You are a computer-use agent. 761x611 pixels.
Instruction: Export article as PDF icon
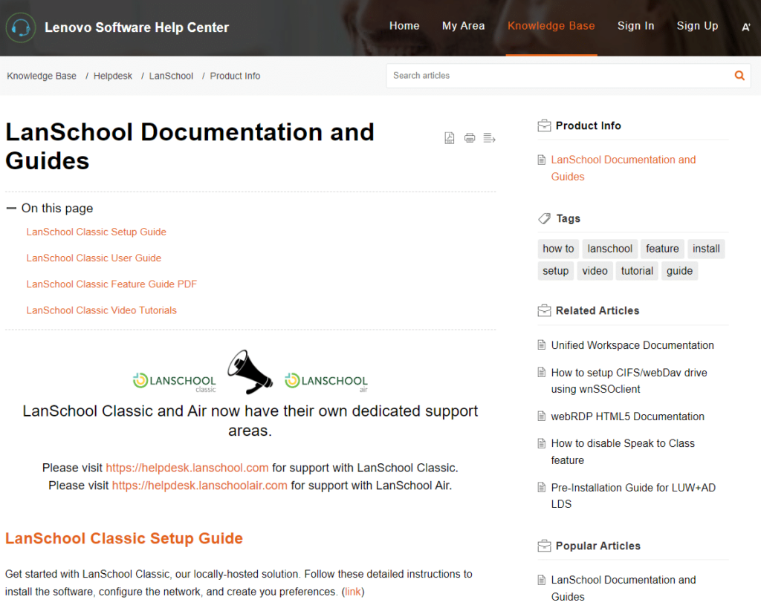tap(450, 138)
